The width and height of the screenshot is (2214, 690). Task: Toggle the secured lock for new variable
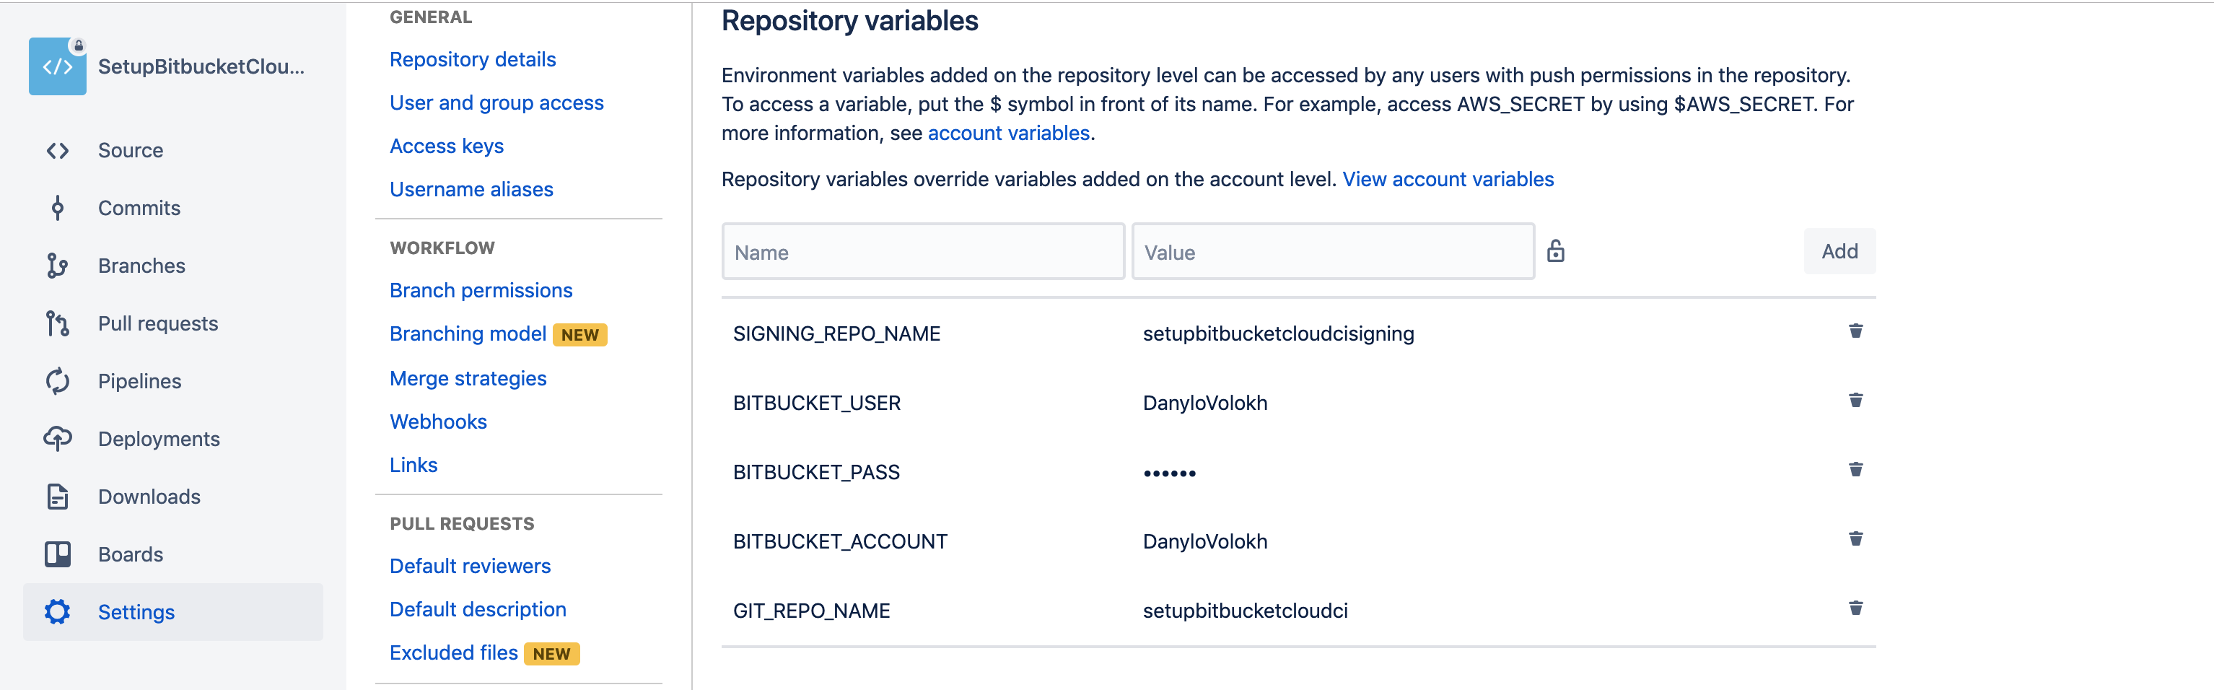[1555, 252]
